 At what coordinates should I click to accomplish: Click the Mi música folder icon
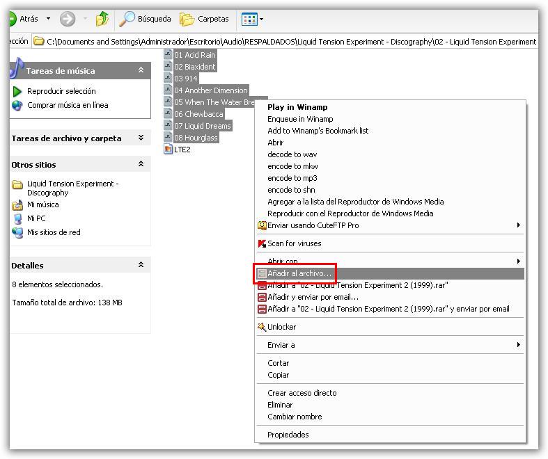17,205
